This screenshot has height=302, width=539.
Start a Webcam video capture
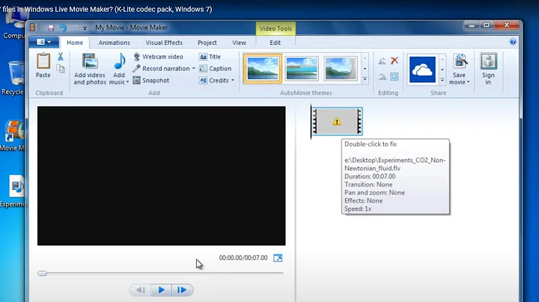pyautogui.click(x=158, y=57)
